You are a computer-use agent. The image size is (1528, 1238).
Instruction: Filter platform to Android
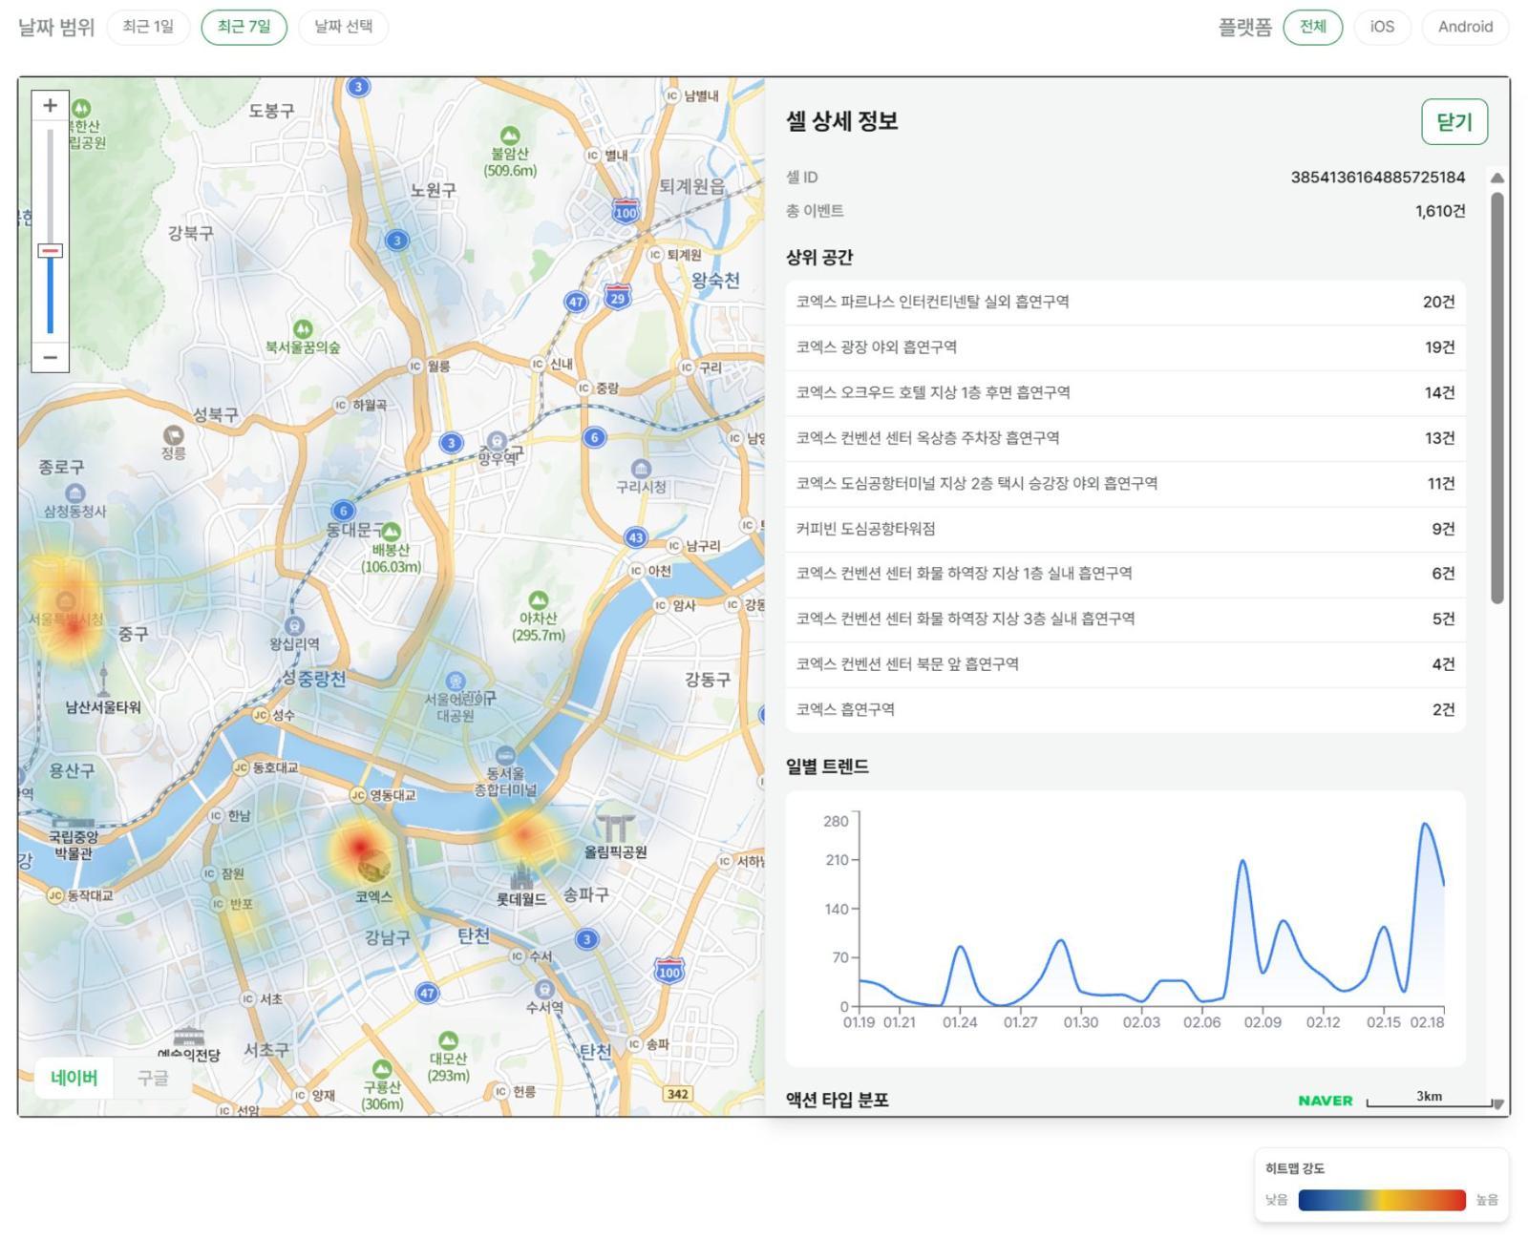[x=1465, y=27]
